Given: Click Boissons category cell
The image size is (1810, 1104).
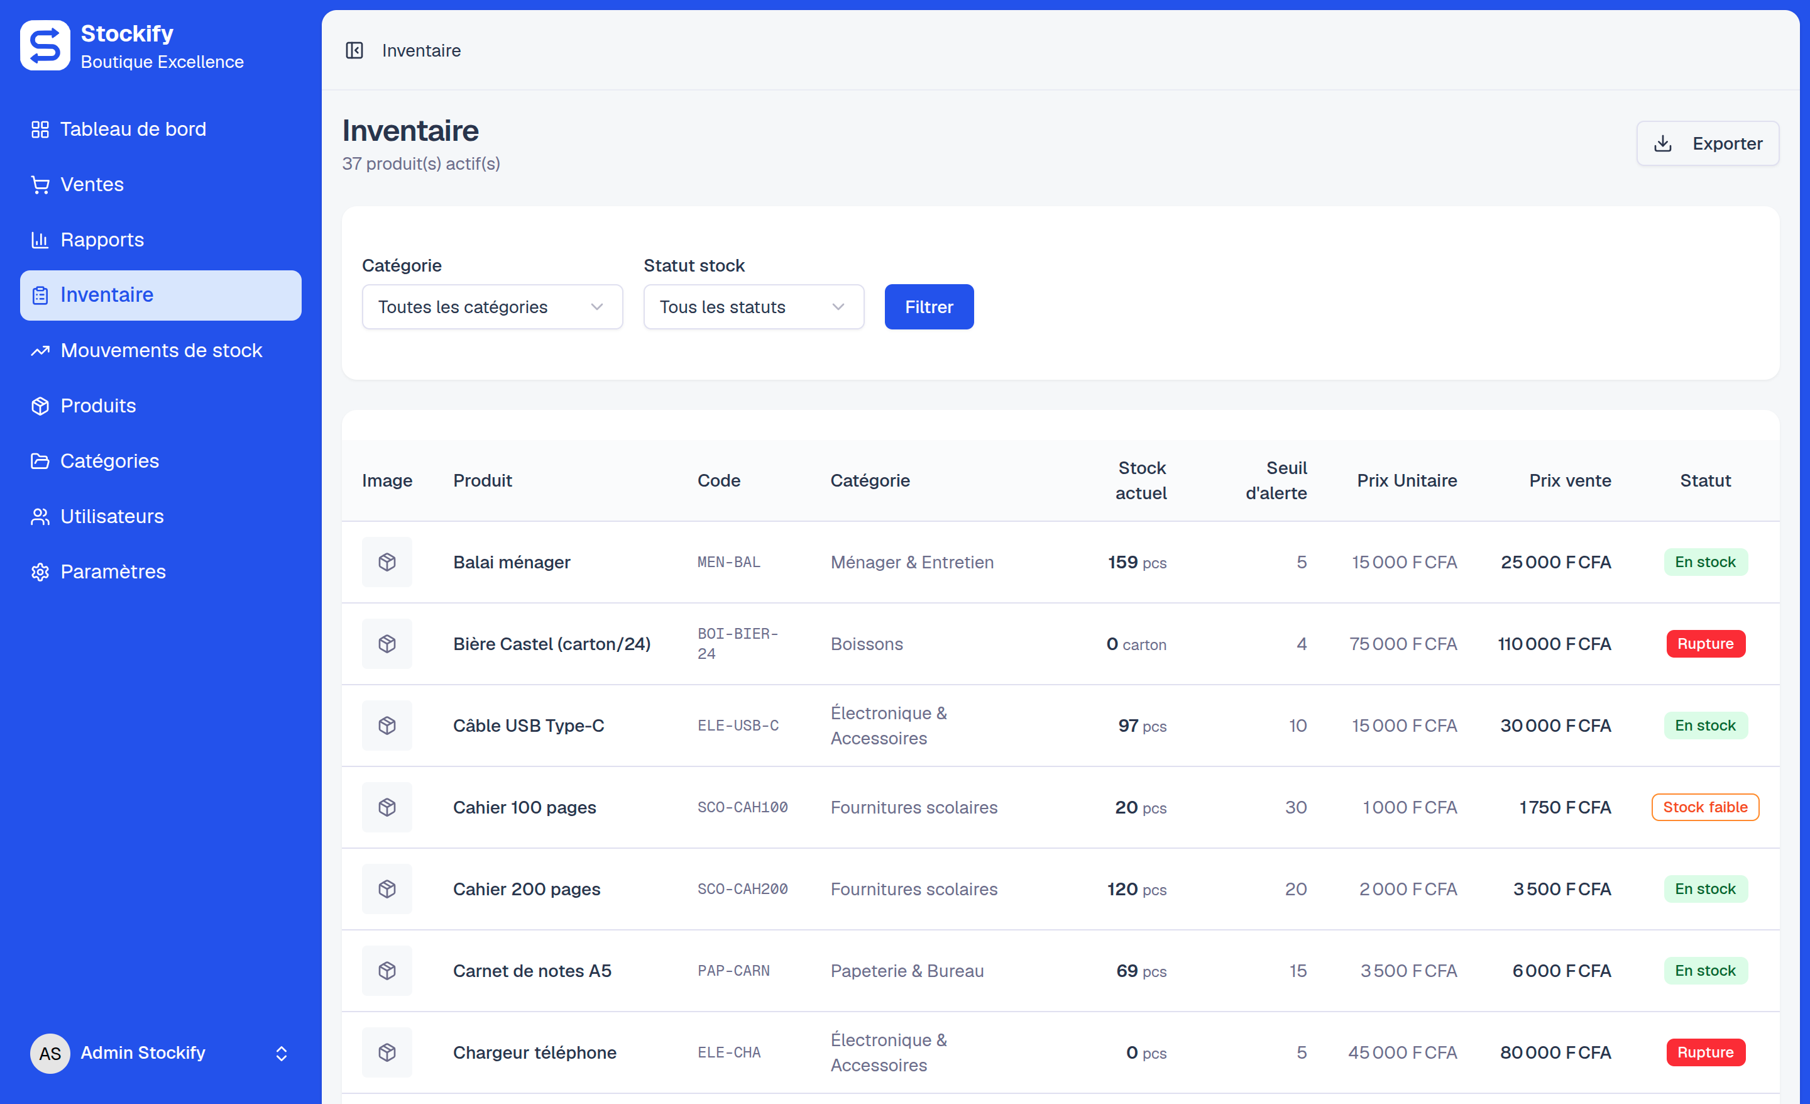Looking at the screenshot, I should (867, 644).
